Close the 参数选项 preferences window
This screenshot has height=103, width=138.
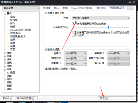tap(134, 2)
